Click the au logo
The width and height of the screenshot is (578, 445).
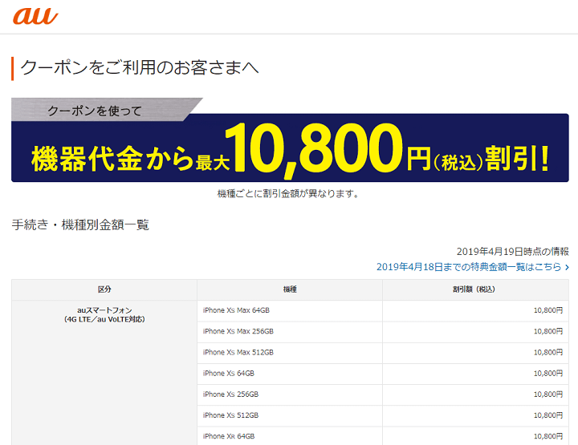pyautogui.click(x=35, y=16)
